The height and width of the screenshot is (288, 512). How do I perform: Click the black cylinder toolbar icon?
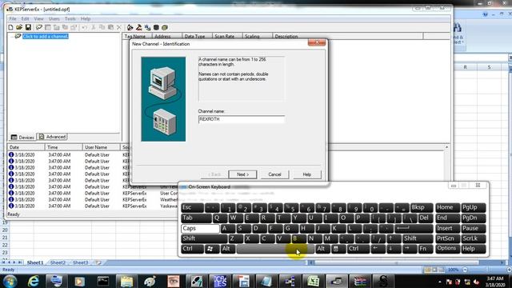(x=156, y=27)
